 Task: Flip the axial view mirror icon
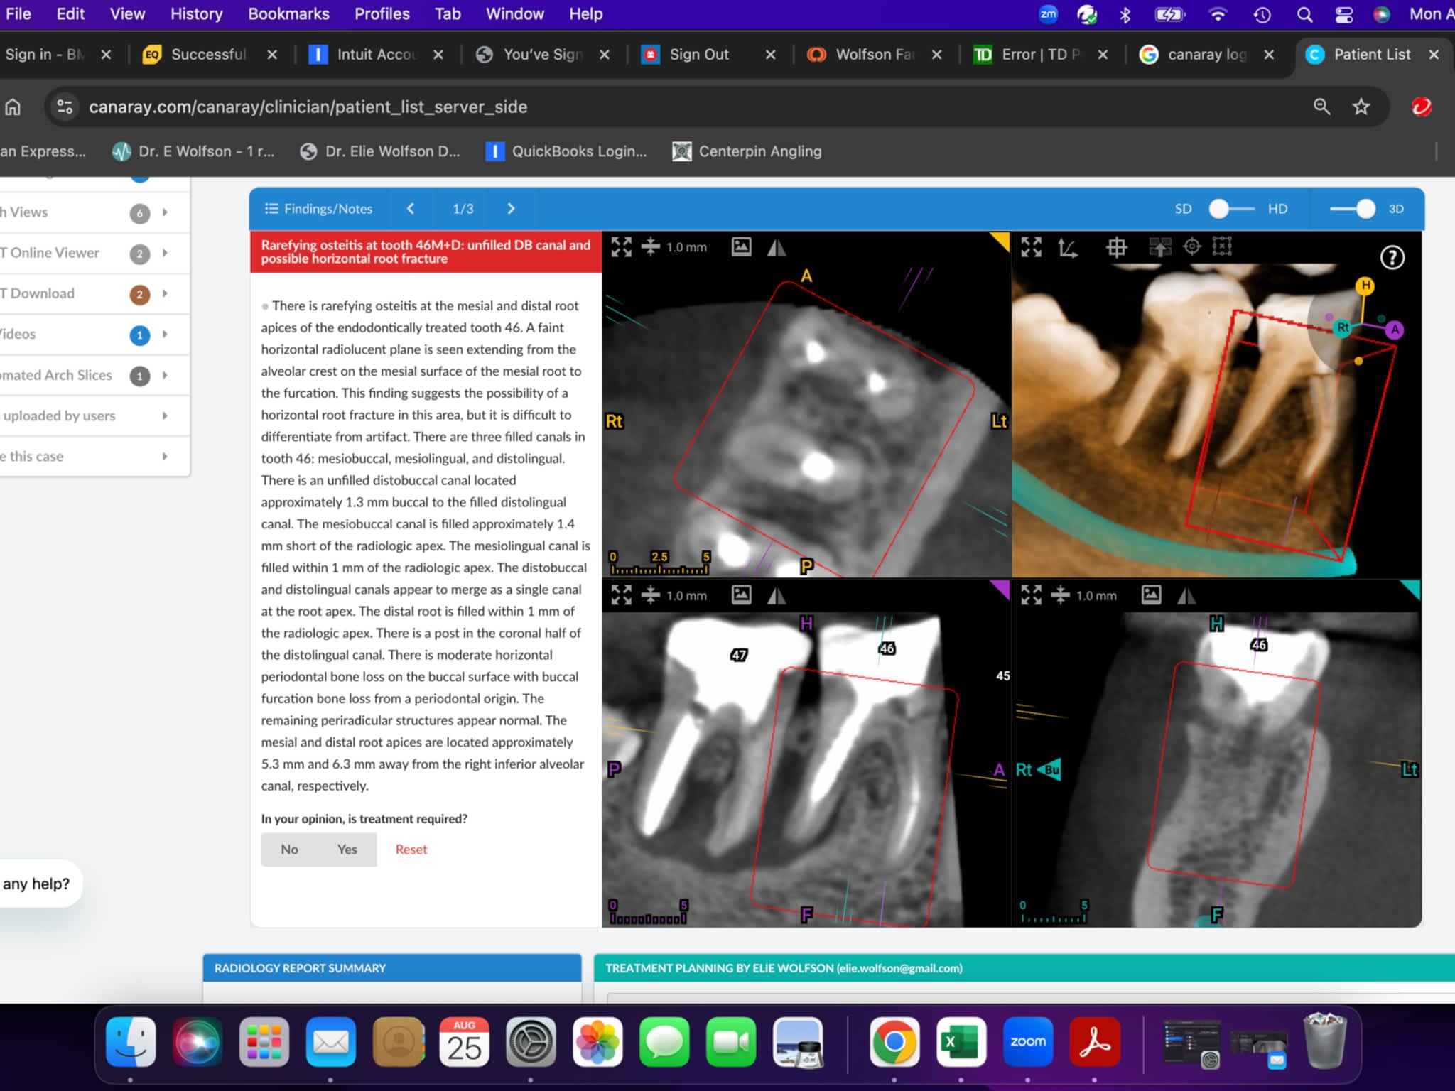tap(777, 247)
